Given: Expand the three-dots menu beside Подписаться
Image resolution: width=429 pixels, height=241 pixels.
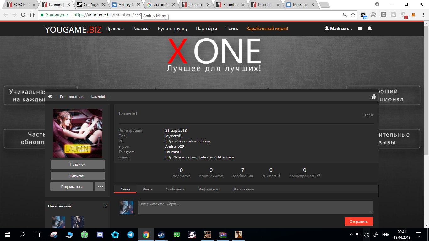Looking at the screenshot, I should pyautogui.click(x=100, y=187).
